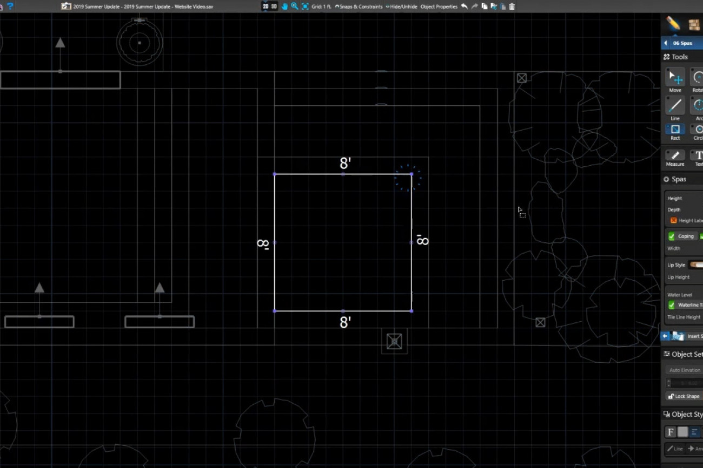This screenshot has height=468, width=703.
Task: Uncheck the Coping checkbox
Action: click(x=672, y=236)
